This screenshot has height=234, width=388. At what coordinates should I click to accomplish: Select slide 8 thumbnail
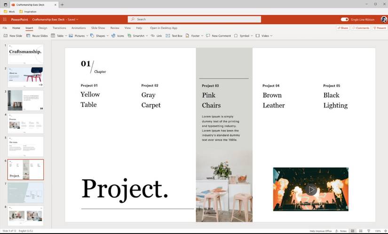(25, 216)
